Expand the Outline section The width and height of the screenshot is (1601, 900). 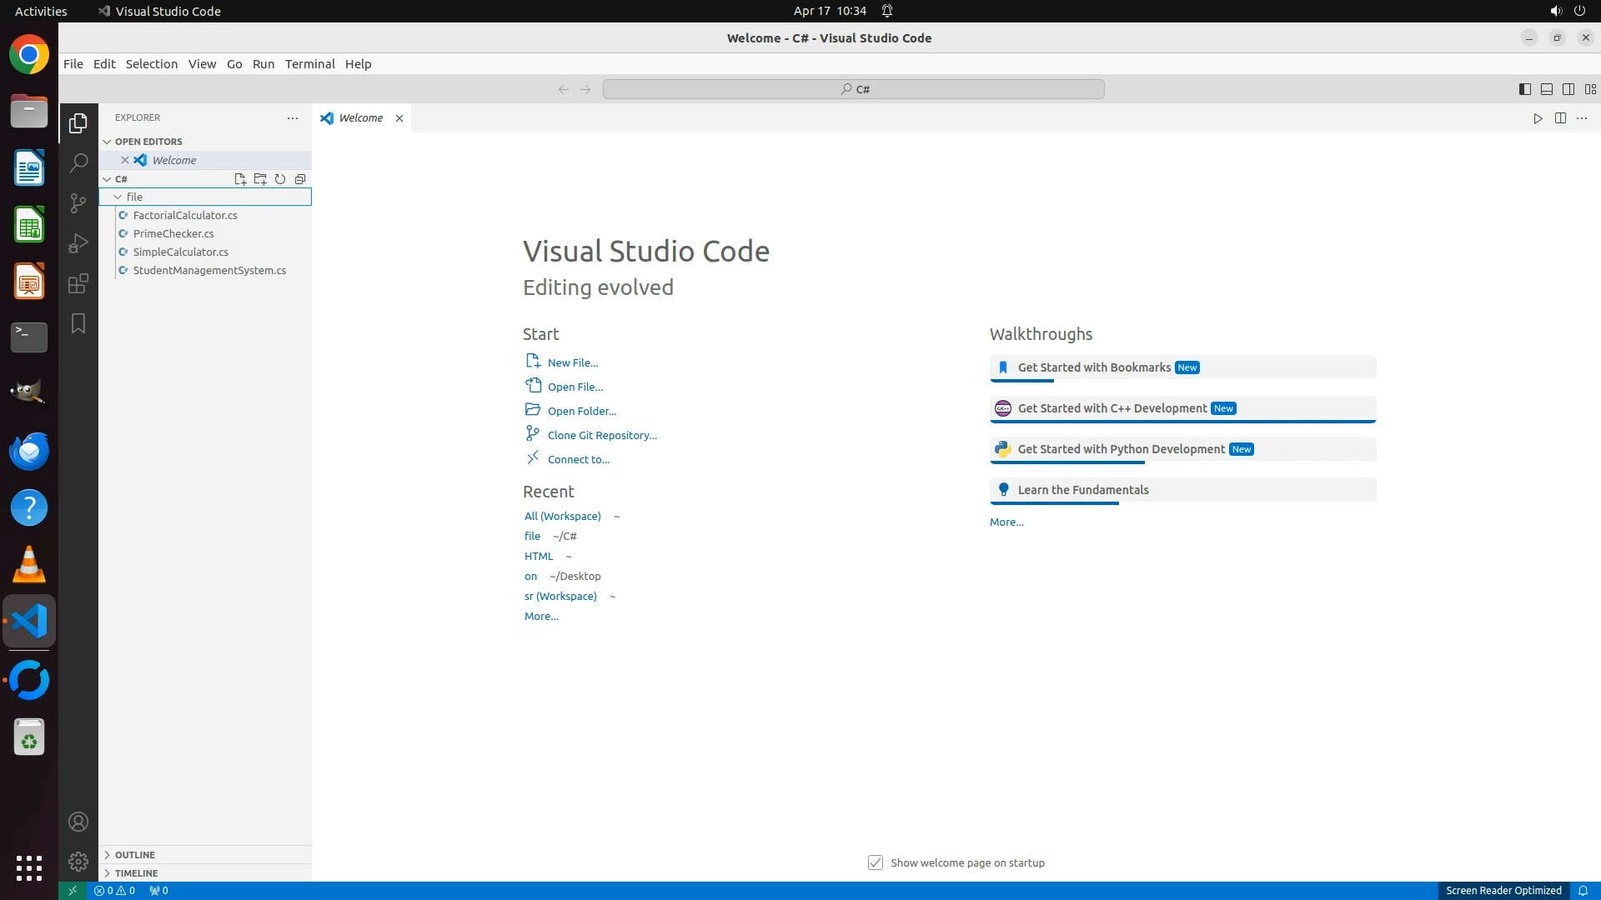(135, 855)
